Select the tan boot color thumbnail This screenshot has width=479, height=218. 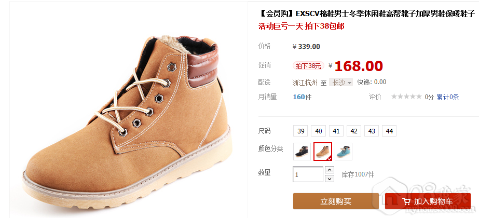click(x=323, y=152)
